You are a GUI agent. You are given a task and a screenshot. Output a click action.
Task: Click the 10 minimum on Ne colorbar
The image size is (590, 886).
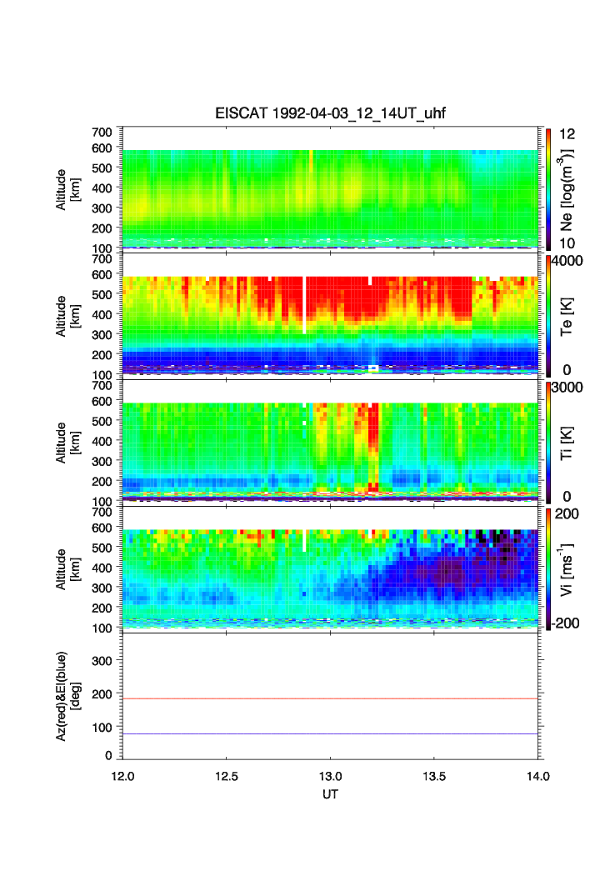tap(567, 243)
